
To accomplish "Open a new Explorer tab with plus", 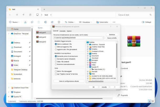I will pos(44,9).
